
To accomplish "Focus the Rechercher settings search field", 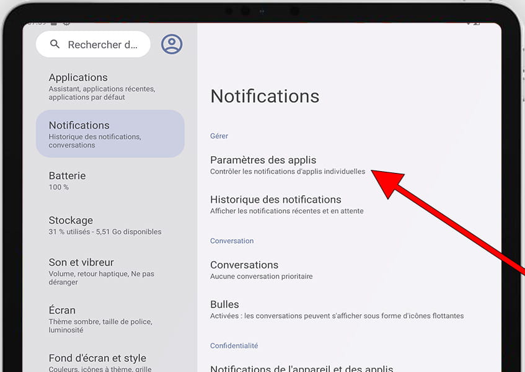I will (93, 44).
